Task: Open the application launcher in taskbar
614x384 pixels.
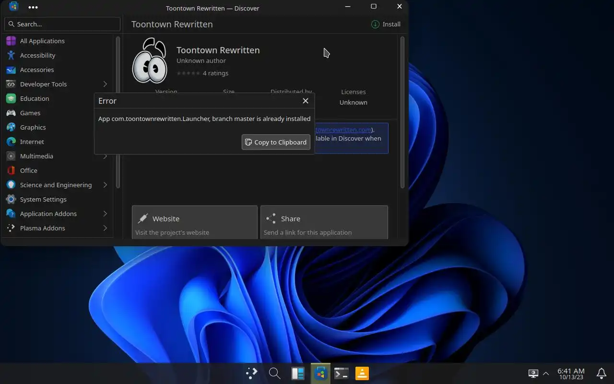Action: [x=251, y=373]
